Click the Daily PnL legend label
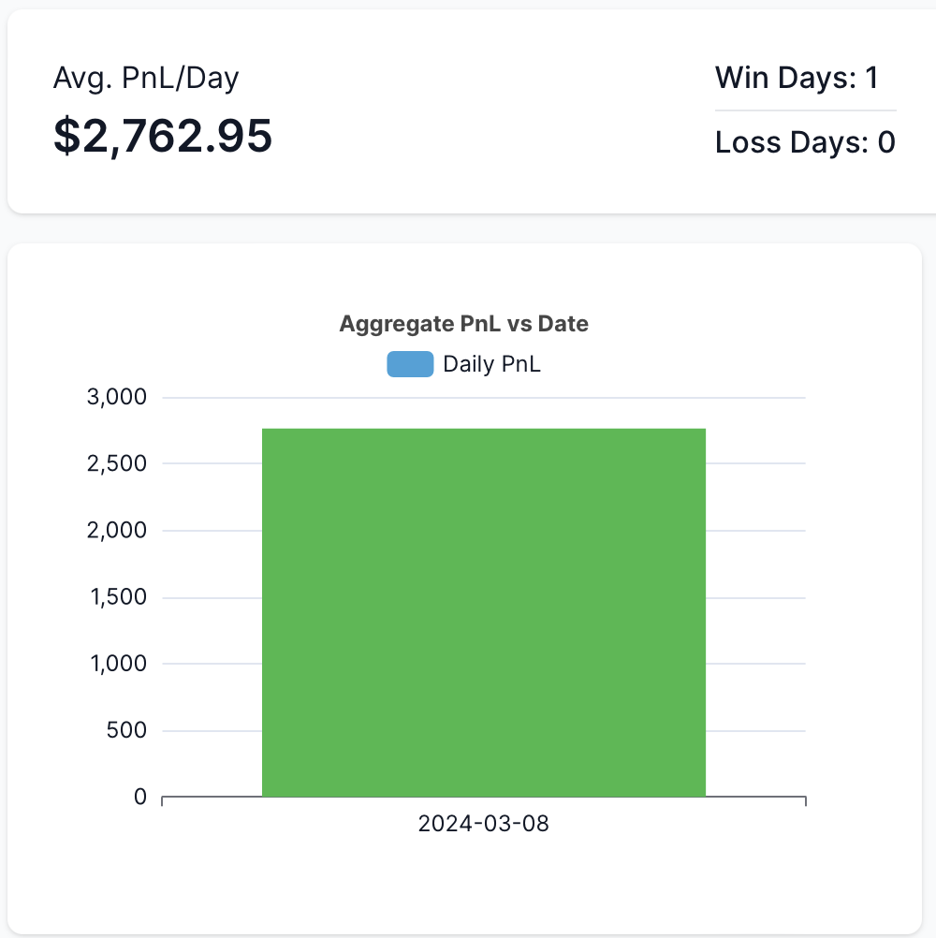 click(491, 364)
